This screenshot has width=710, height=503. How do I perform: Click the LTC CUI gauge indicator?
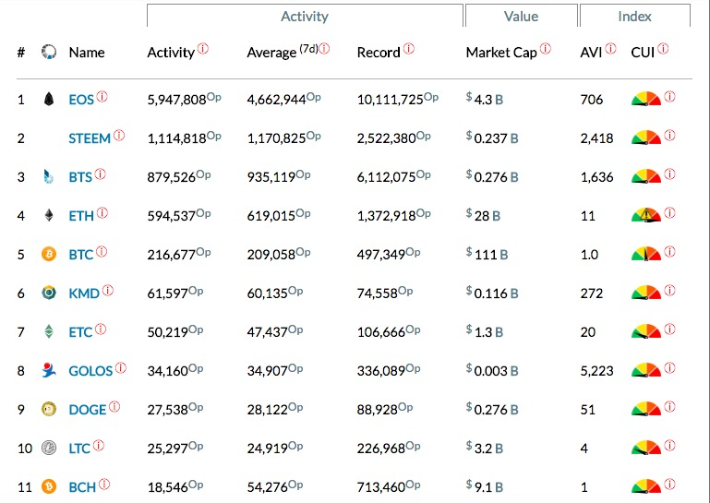point(646,448)
